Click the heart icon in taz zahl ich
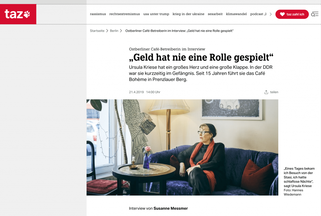321x216 pixels. pyautogui.click(x=282, y=14)
